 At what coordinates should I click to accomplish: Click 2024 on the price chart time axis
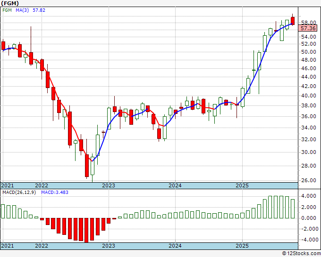[x=175, y=185]
